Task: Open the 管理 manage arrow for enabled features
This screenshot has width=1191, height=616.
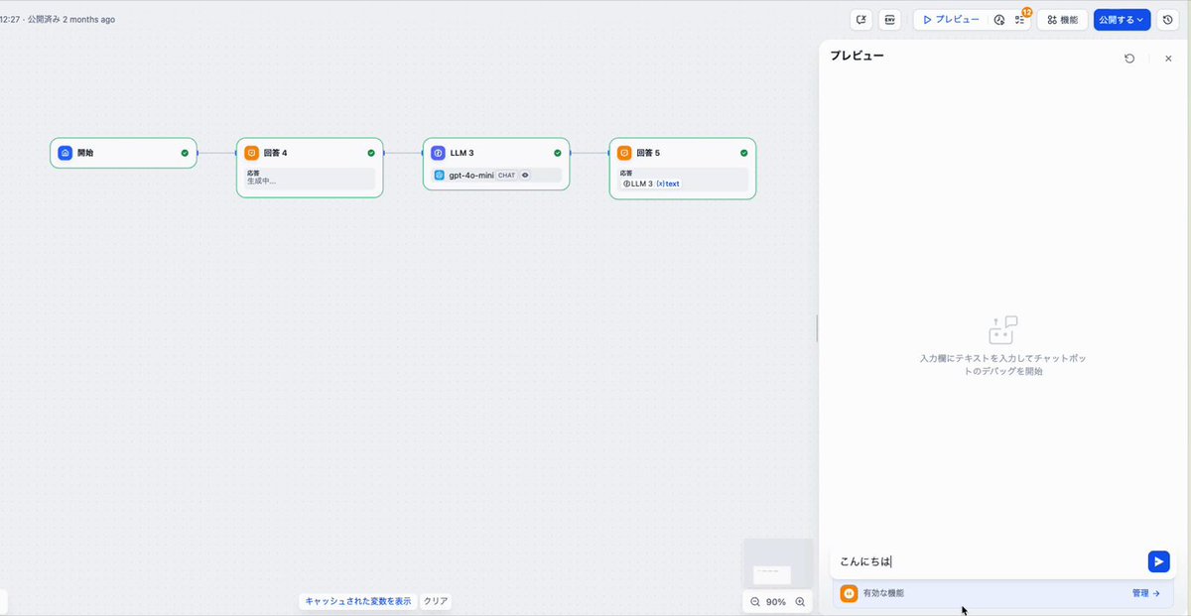Action: (1146, 593)
